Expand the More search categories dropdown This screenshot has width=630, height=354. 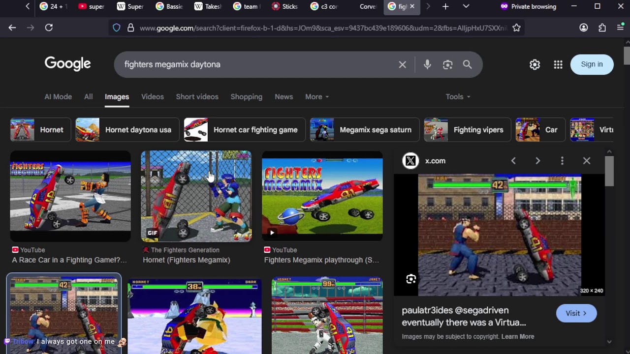pyautogui.click(x=316, y=97)
